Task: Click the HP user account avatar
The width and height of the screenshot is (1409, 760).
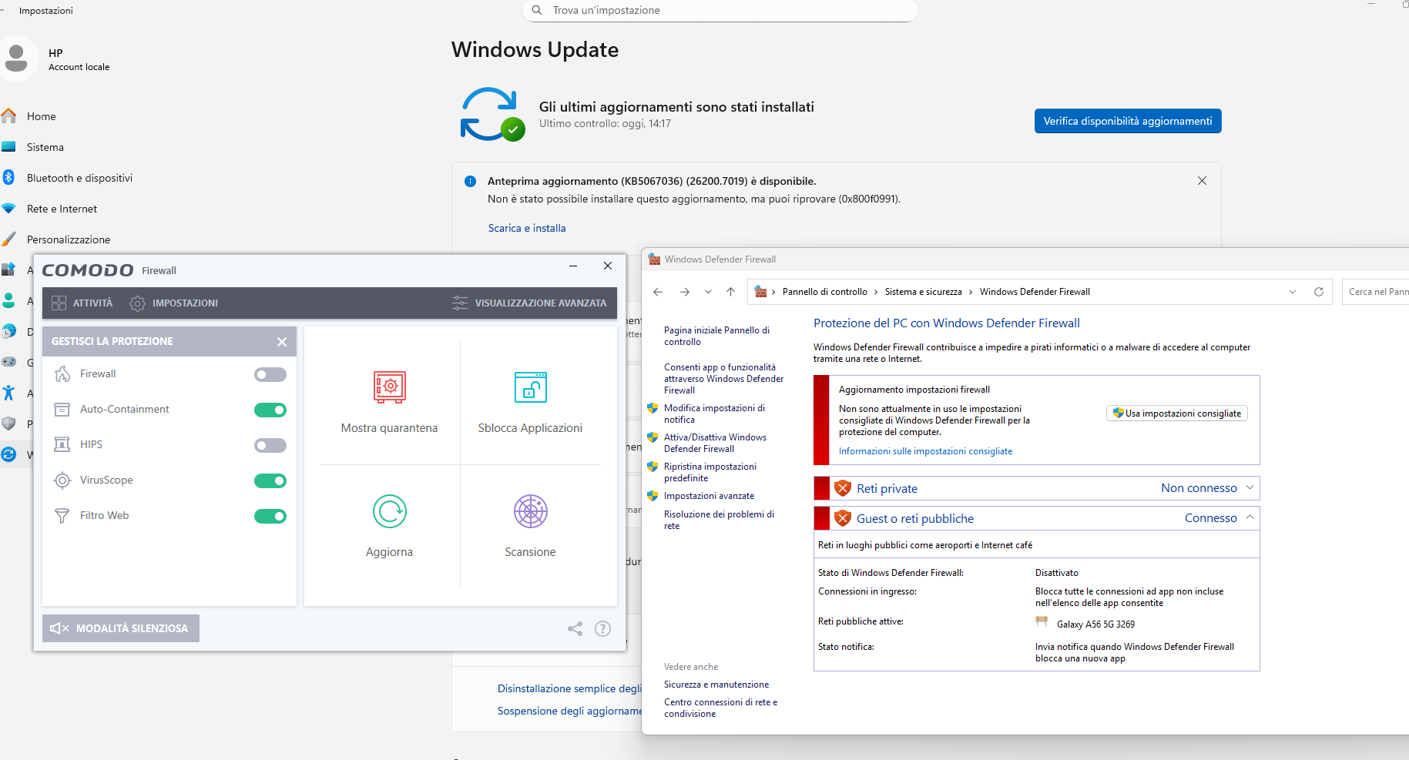Action: (16, 59)
